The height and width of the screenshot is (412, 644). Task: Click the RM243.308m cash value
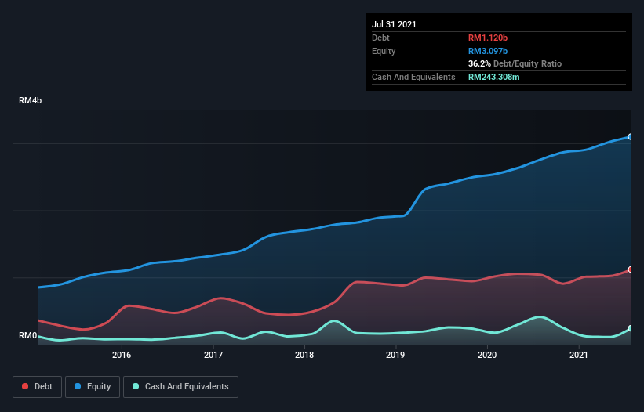coord(493,77)
